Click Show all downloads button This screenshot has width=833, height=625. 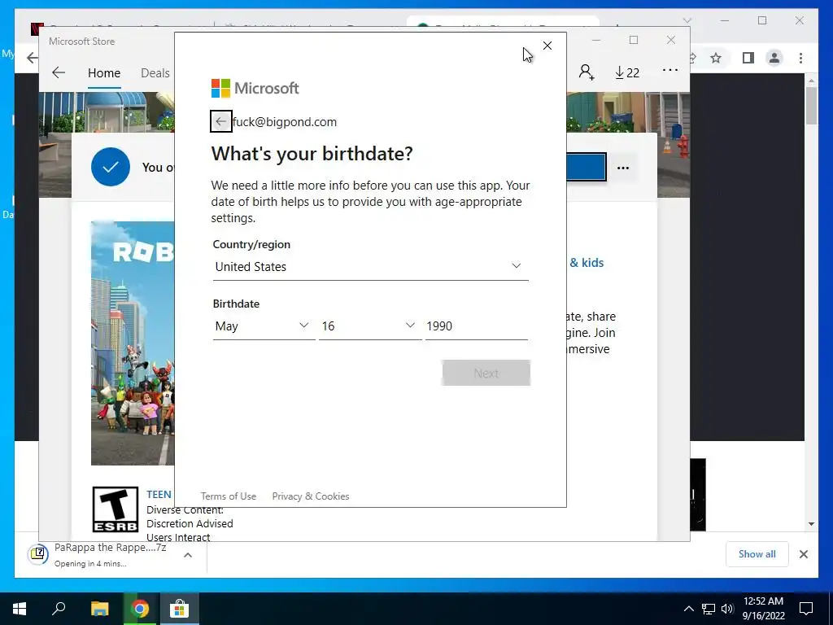click(x=757, y=554)
